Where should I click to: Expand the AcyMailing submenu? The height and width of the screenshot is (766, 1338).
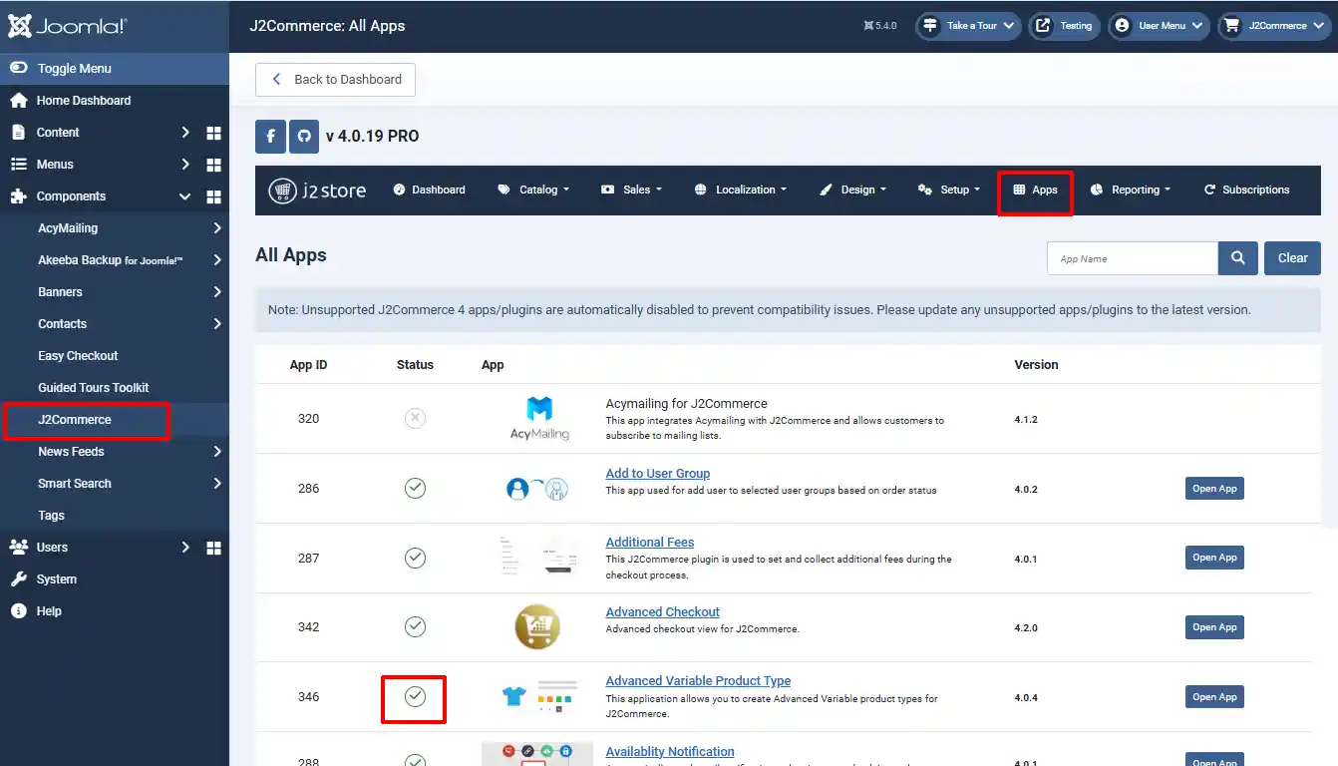[217, 228]
